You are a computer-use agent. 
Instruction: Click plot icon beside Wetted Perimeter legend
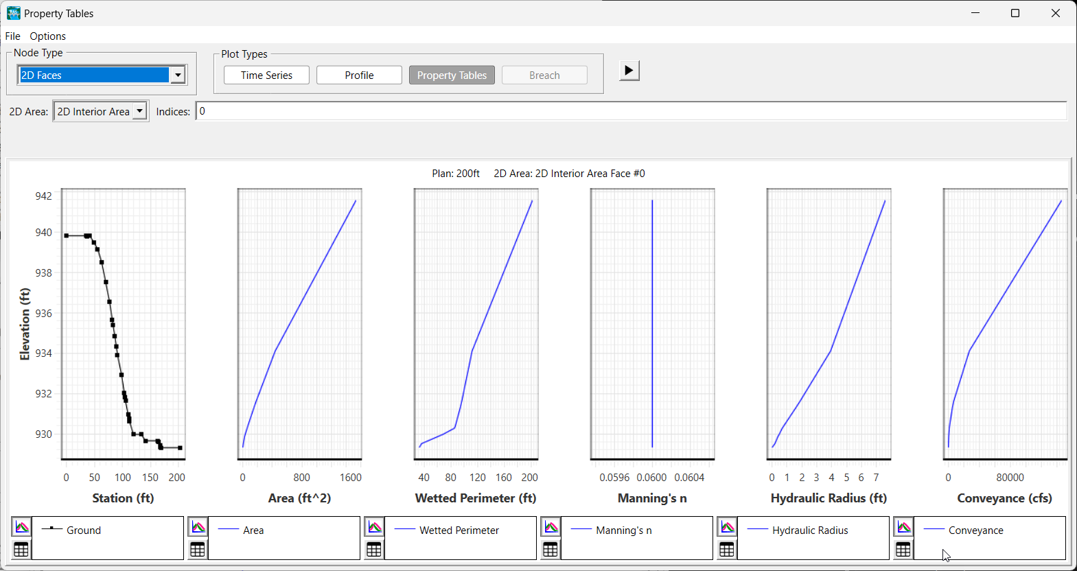[x=375, y=527]
